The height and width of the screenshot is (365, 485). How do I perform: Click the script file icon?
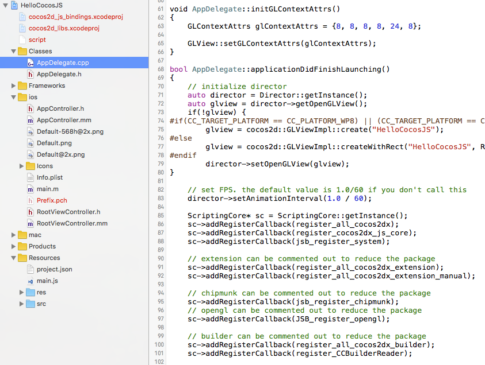(22, 40)
